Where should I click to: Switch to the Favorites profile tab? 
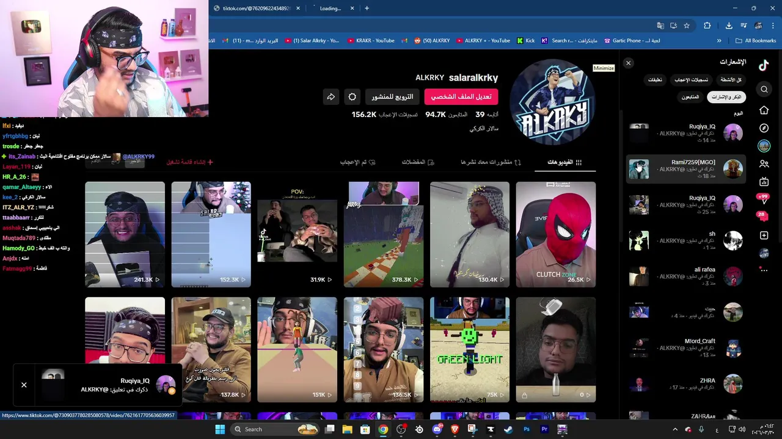[x=418, y=162]
